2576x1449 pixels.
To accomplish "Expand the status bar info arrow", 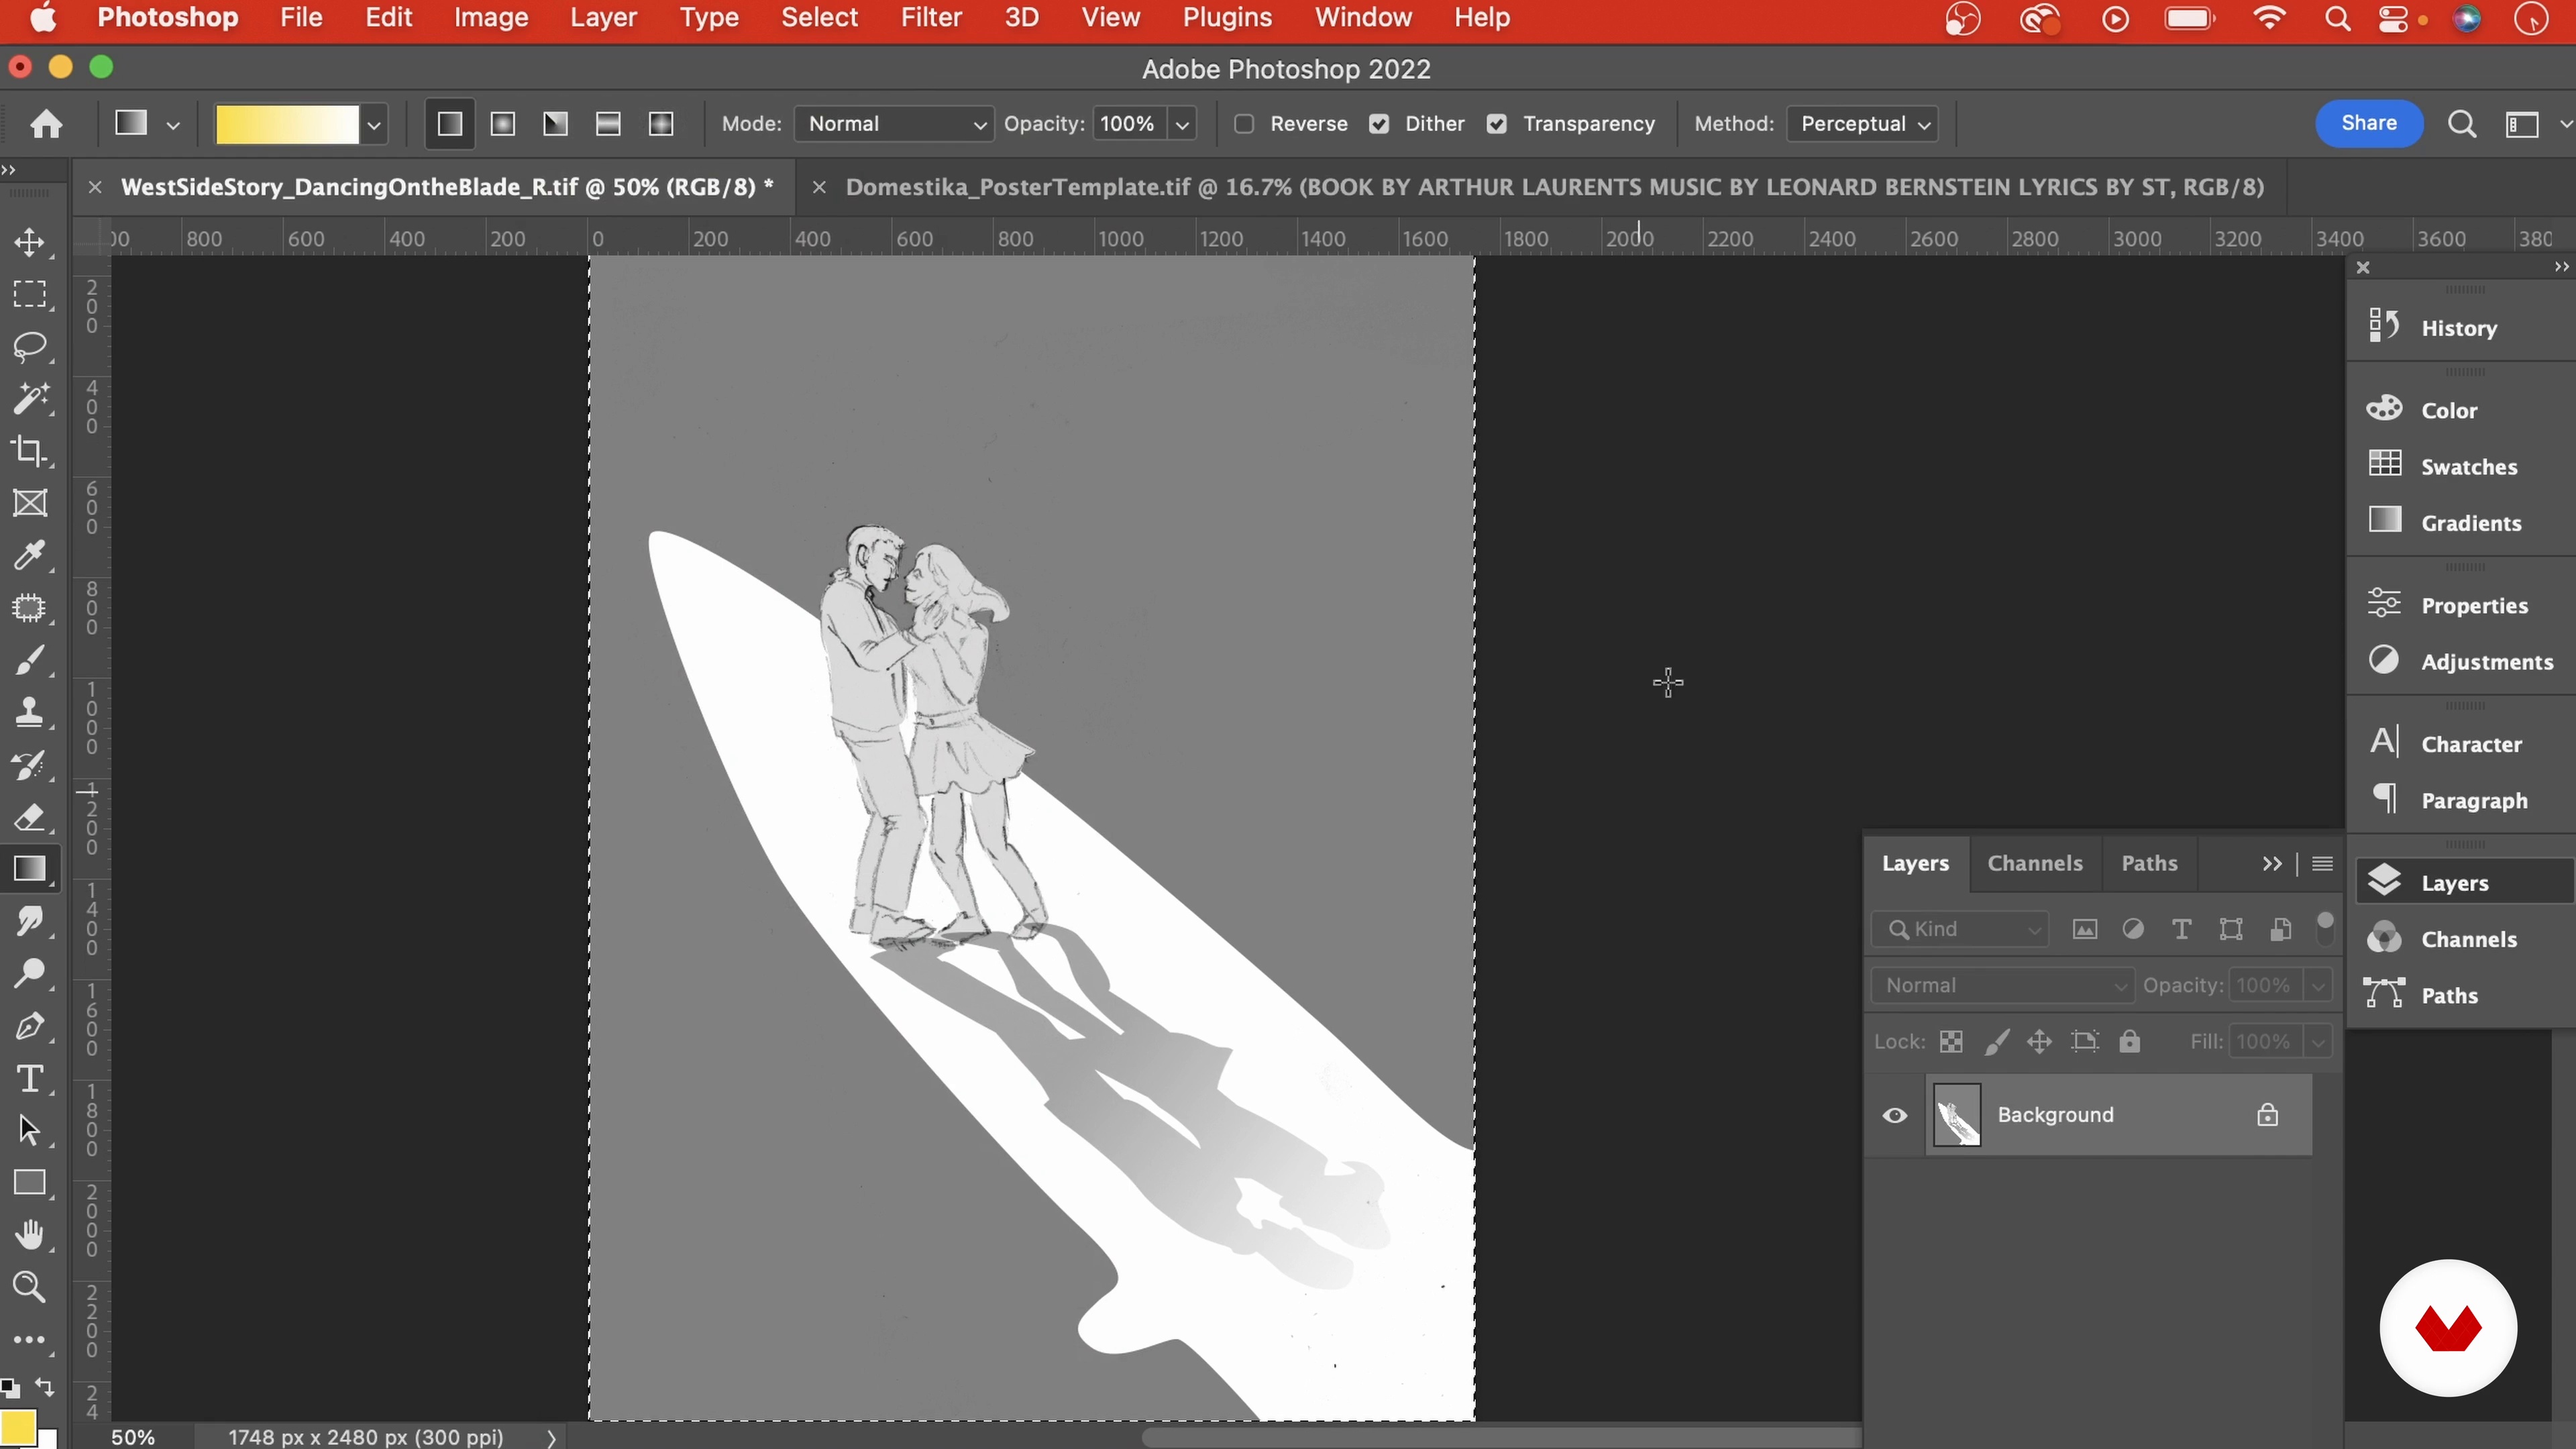I will (551, 1437).
